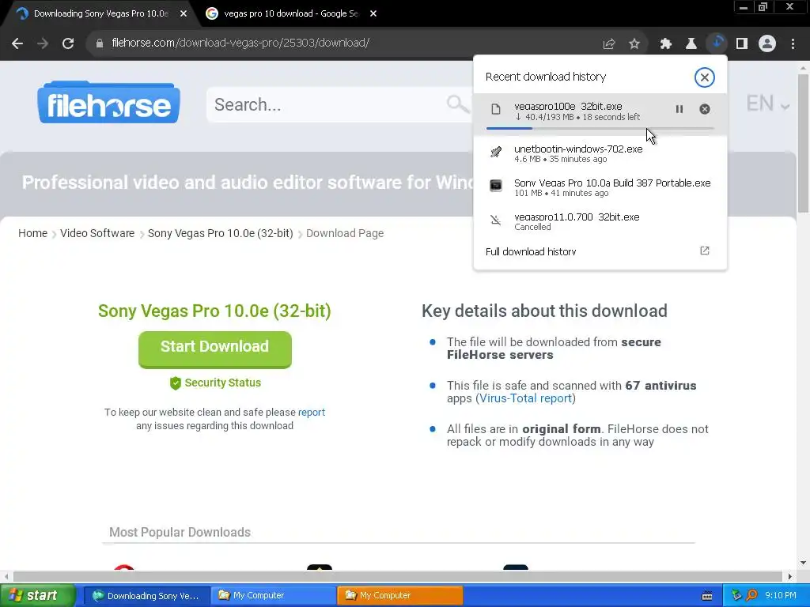The height and width of the screenshot is (607, 810).
Task: Reload the FileHorse page
Action: click(x=68, y=43)
